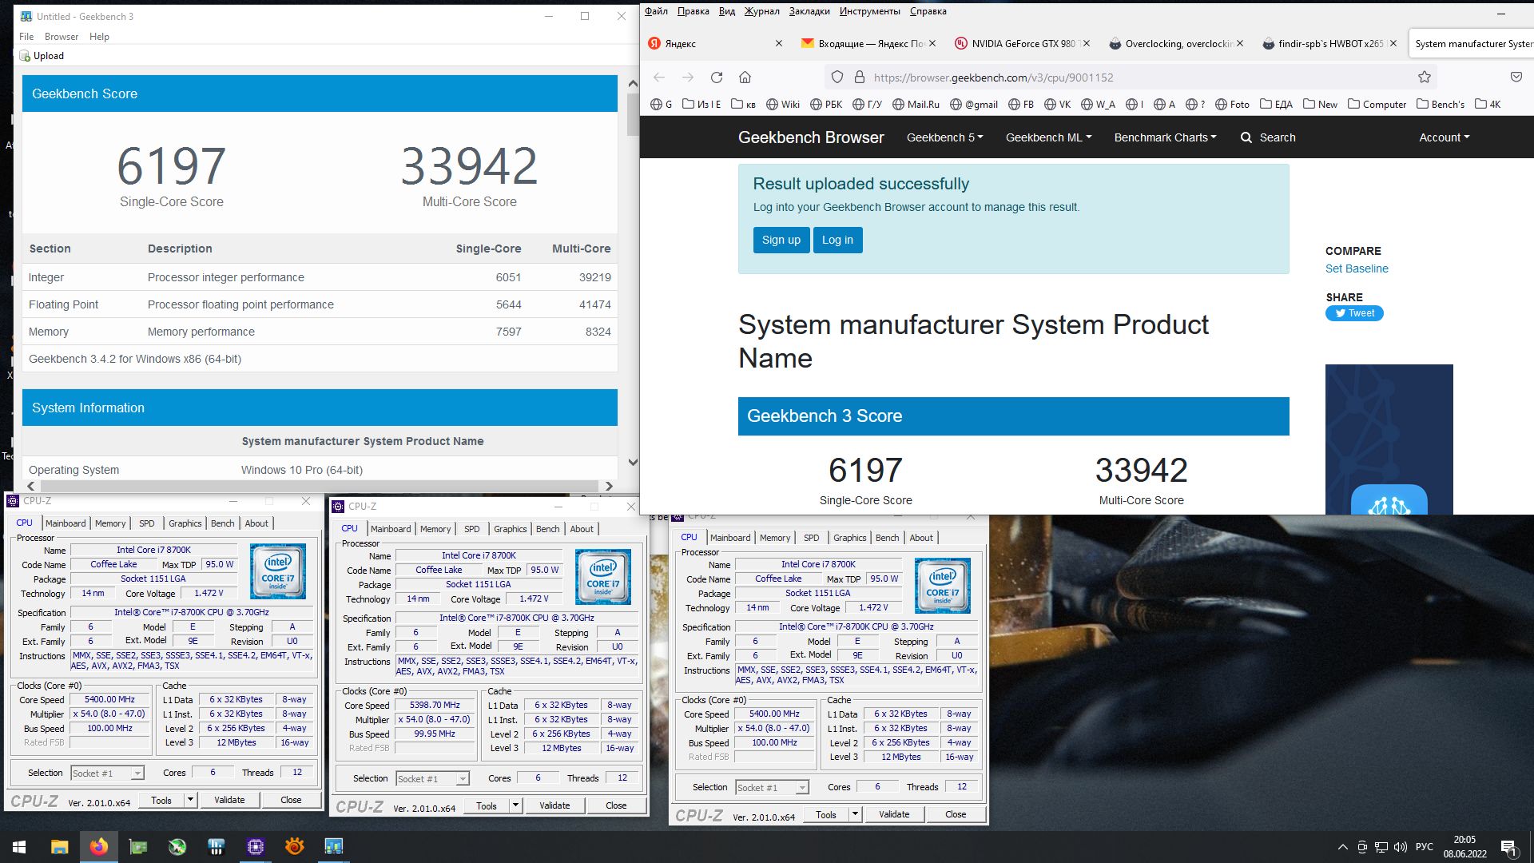Open notification center icon
The width and height of the screenshot is (1534, 863).
(1509, 847)
